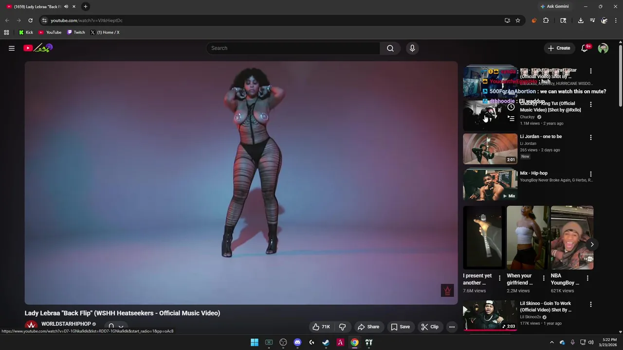Open YouTube bookmark
Viewport: 623px width, 350px height.
(x=50, y=32)
